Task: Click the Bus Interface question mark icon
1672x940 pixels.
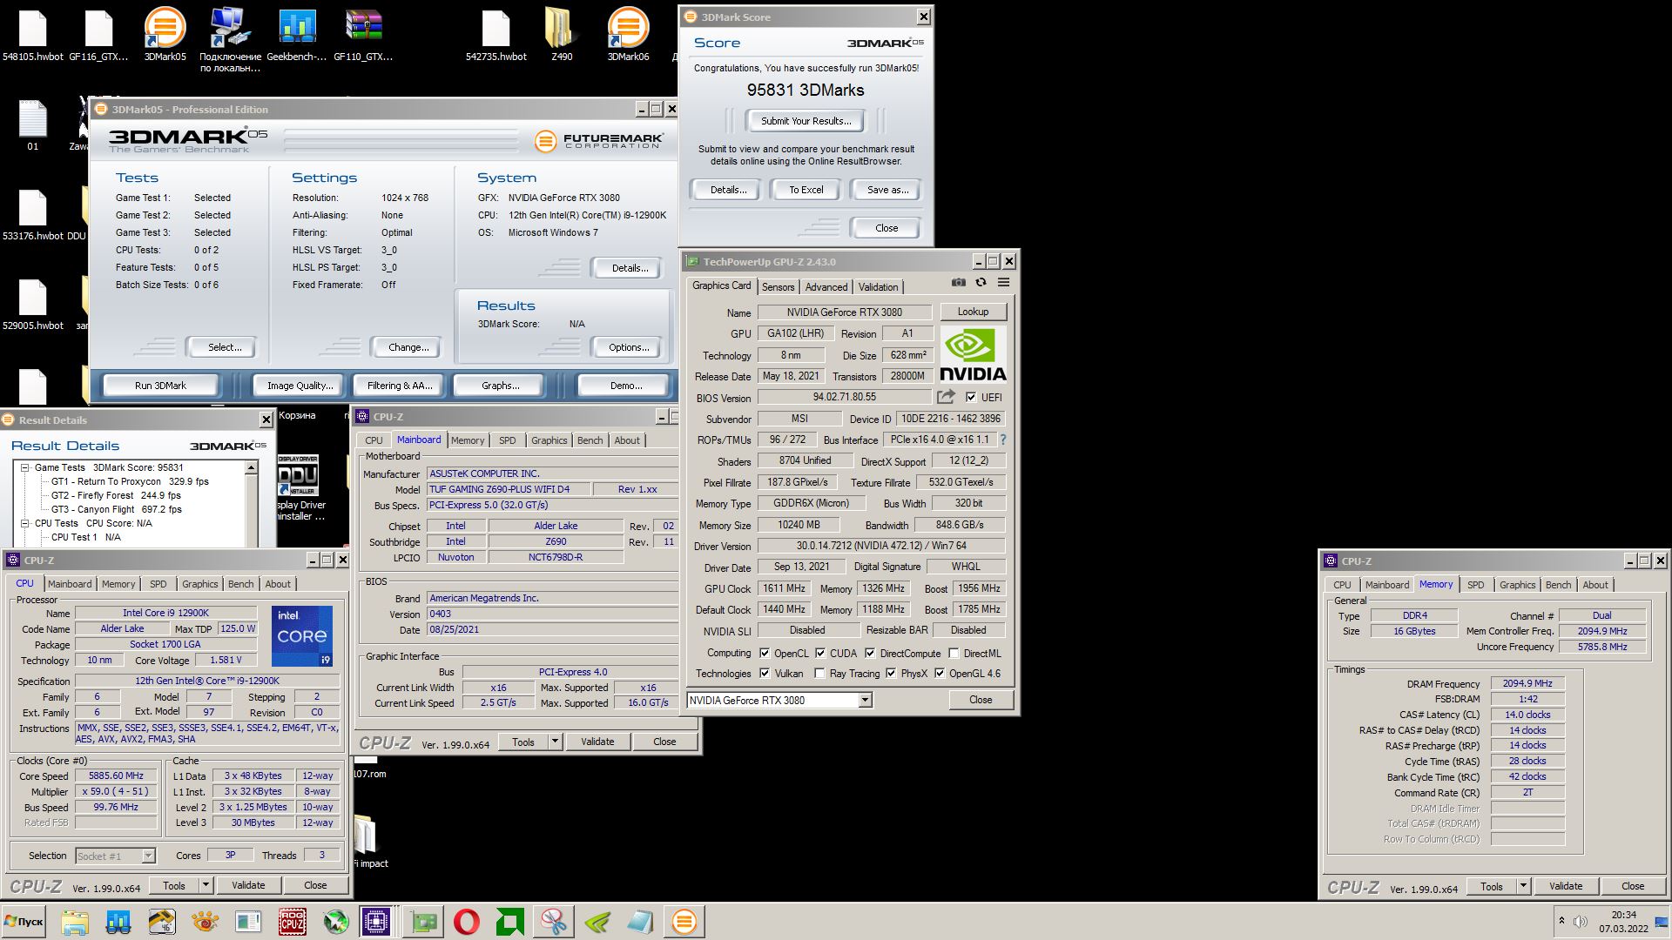Action: 1002,440
